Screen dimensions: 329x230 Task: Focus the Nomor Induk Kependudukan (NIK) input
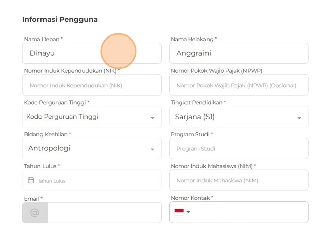[x=92, y=85]
